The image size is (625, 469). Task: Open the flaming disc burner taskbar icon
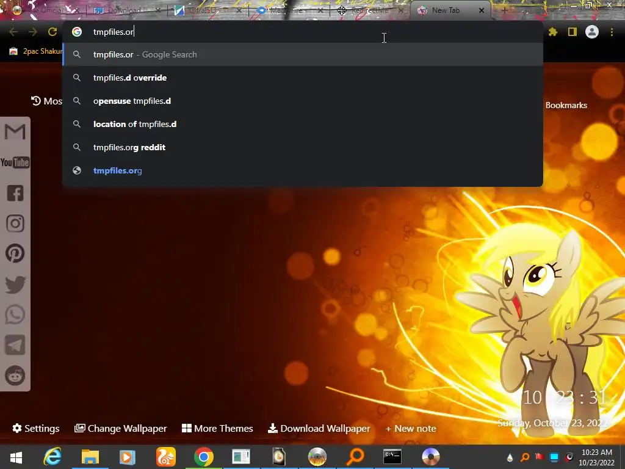pos(317,457)
